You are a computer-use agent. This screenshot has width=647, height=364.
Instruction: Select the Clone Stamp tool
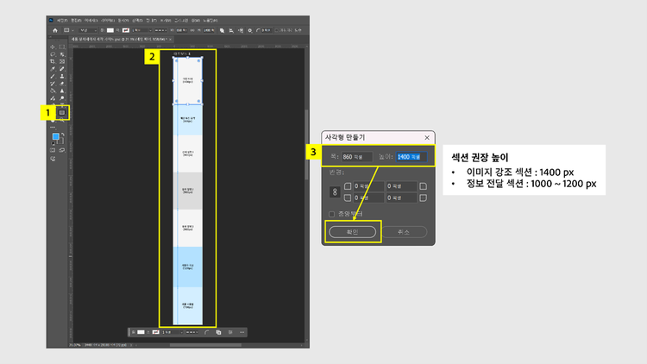point(62,77)
